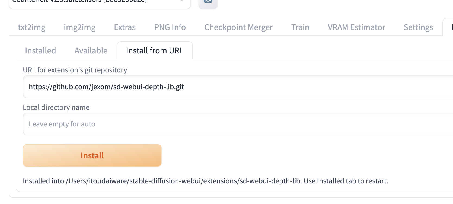Go to the Settings tab
453x204 pixels.
pos(418,27)
